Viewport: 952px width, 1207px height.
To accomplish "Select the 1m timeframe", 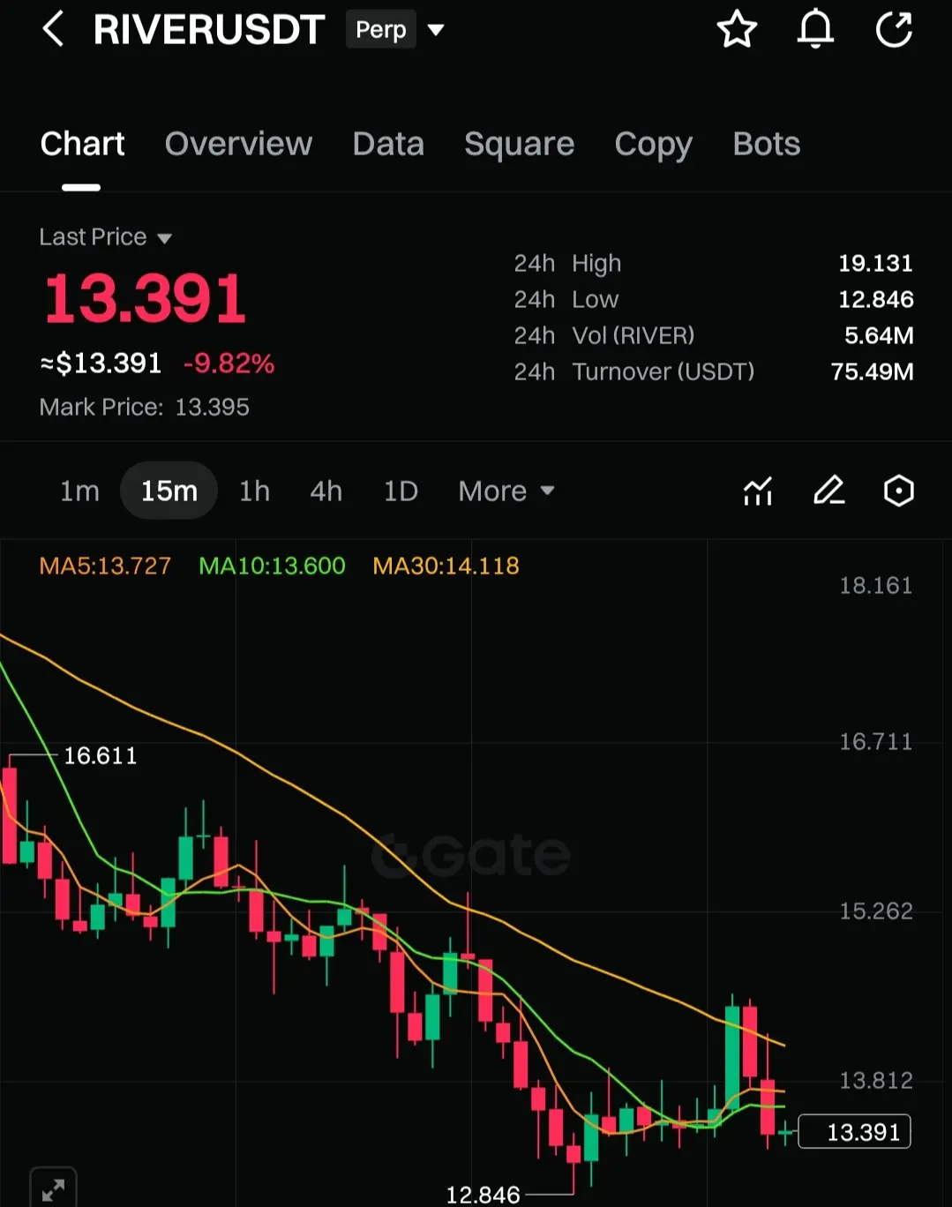I will (79, 491).
